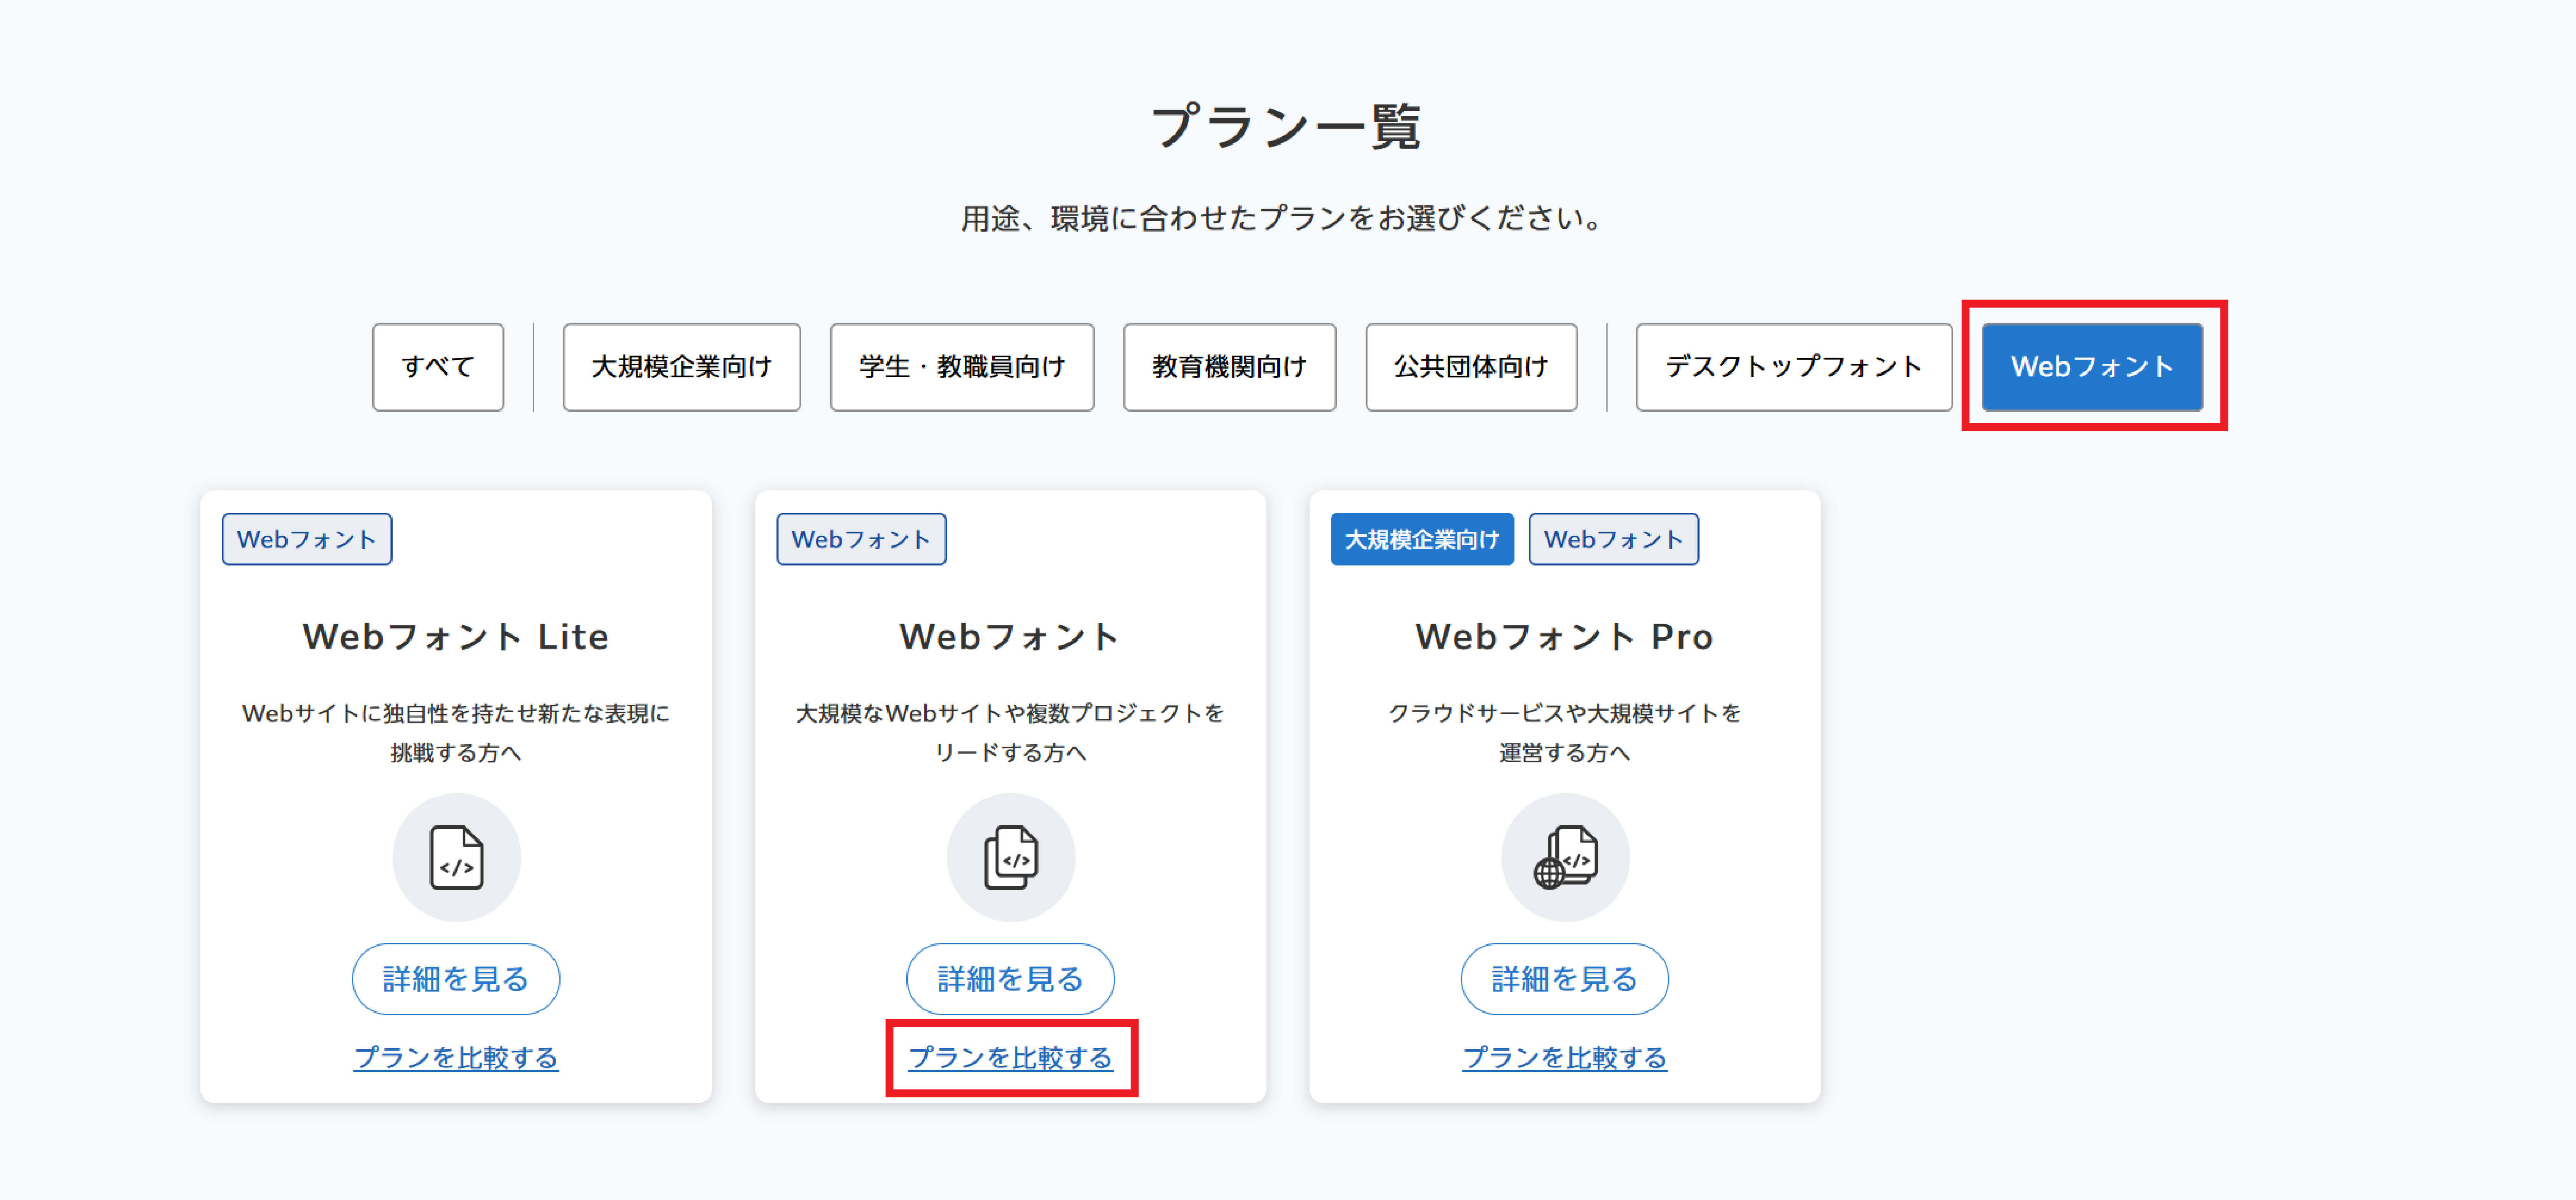Image resolution: width=2576 pixels, height=1200 pixels.
Task: Click the Webフォント Lite card title
Action: [x=456, y=637]
